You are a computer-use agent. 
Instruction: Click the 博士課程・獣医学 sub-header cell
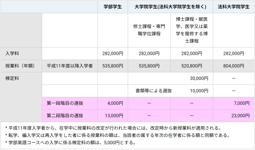(192, 30)
